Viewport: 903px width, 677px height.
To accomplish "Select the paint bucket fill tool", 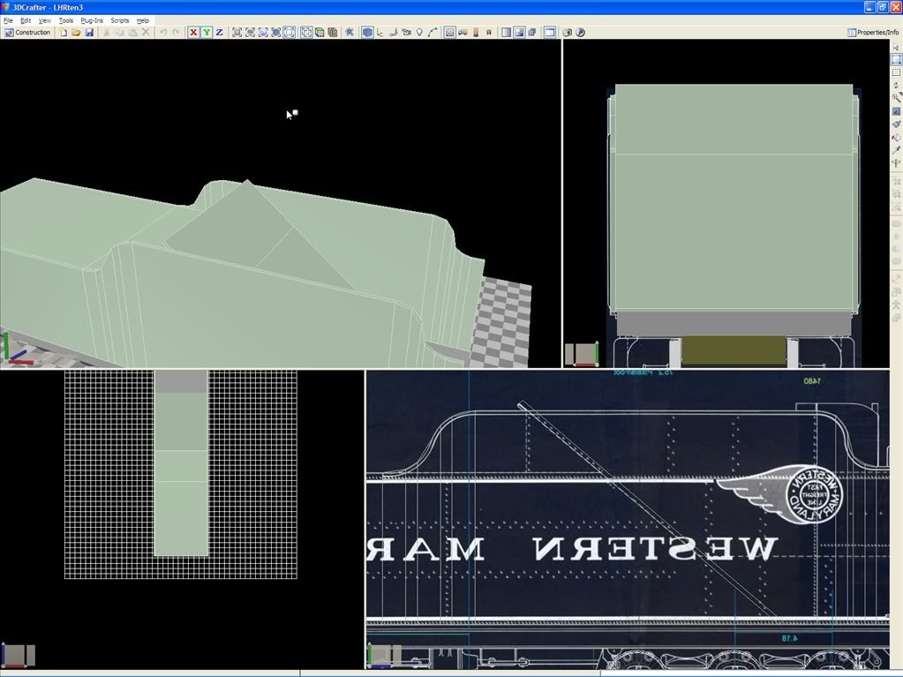I will (896, 137).
